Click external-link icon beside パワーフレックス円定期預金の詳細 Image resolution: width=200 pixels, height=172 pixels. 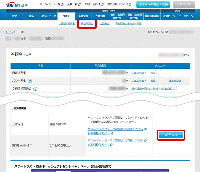(145, 129)
